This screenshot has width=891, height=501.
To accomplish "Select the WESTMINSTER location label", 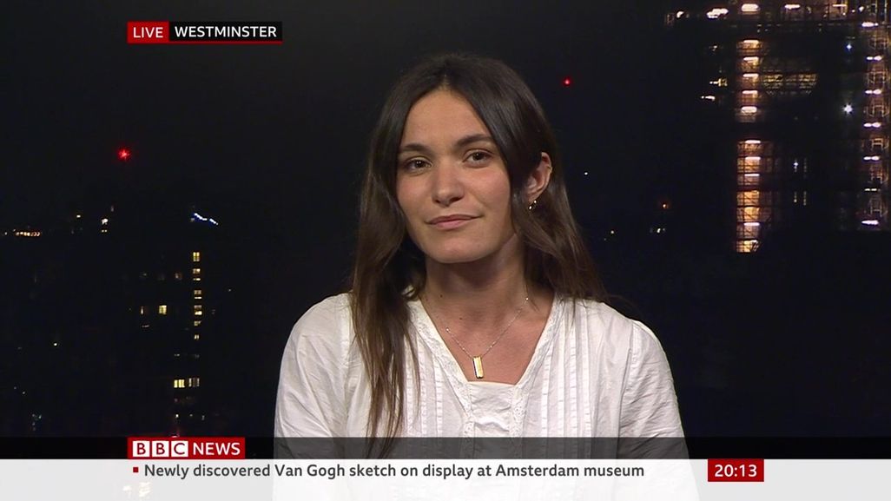I will click(226, 32).
